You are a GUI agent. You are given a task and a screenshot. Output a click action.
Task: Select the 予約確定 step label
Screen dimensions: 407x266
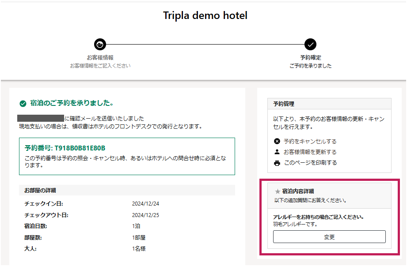tap(310, 57)
